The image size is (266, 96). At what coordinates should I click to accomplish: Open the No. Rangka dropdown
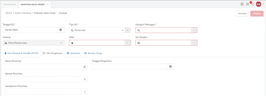[166, 43]
